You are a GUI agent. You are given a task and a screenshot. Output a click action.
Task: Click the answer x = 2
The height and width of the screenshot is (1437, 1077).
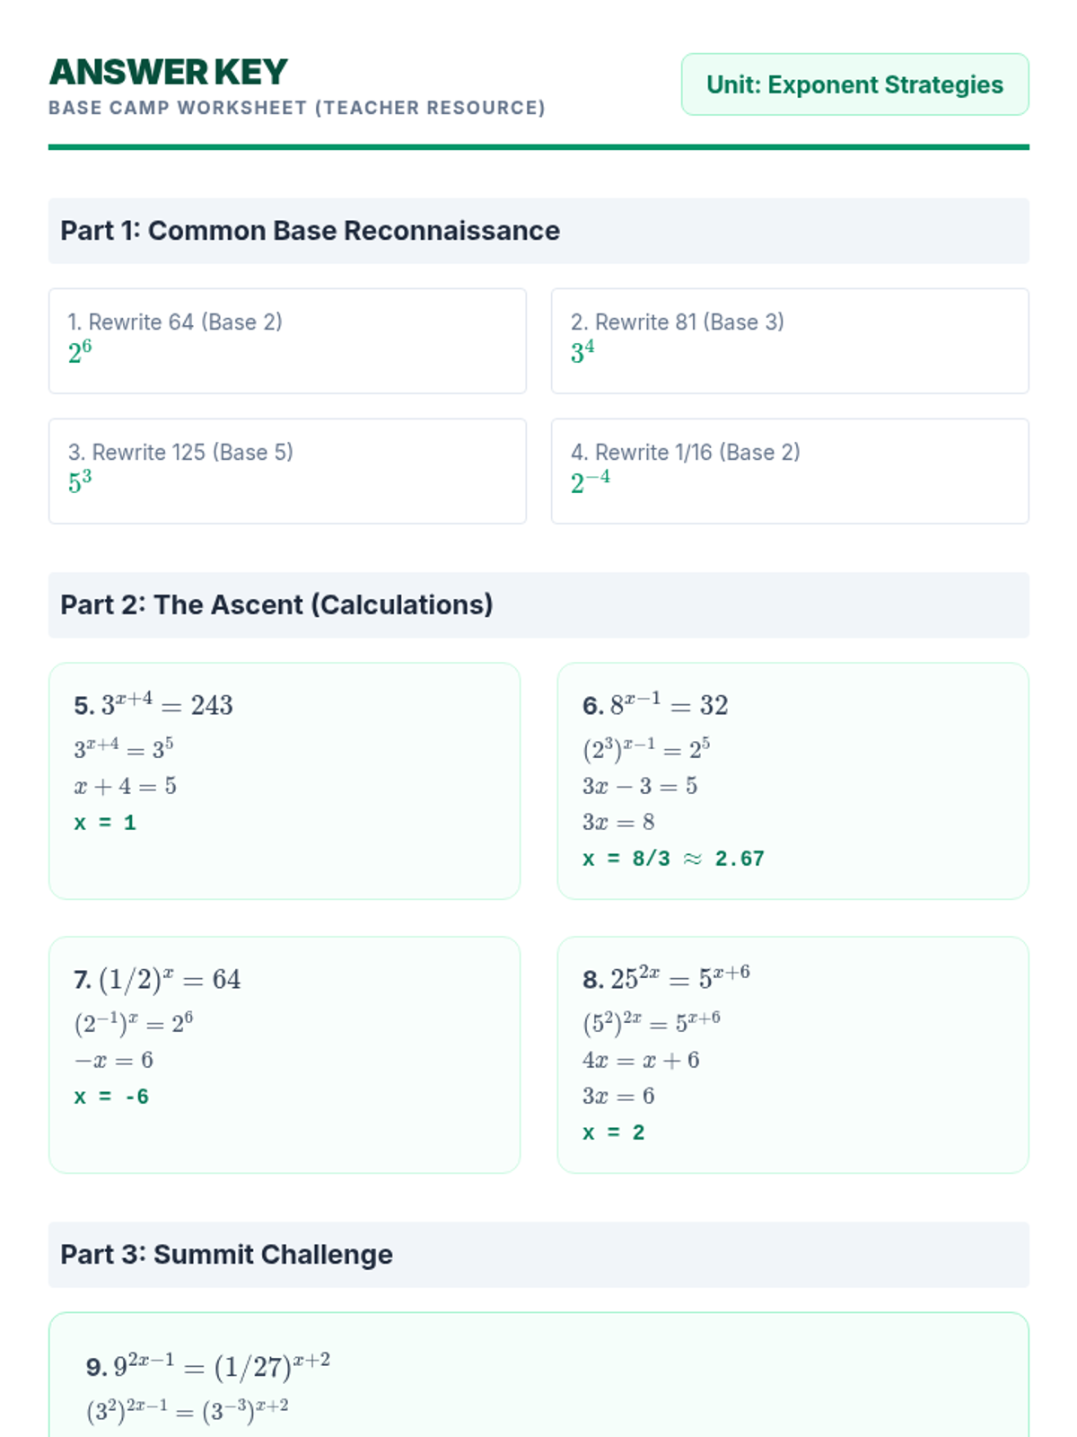tap(614, 1133)
